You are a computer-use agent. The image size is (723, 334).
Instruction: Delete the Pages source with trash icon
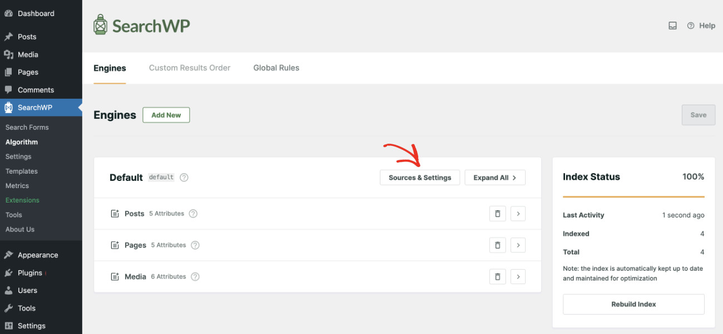coord(498,245)
